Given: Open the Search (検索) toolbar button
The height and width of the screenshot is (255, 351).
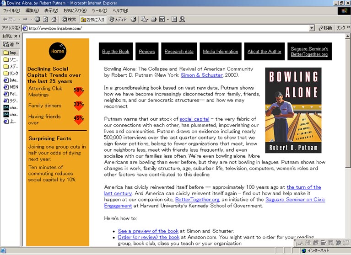Looking at the screenshot, I should coord(69,20).
